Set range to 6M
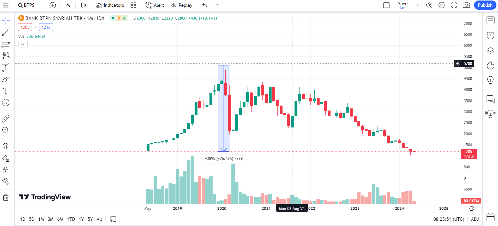 coord(60,219)
